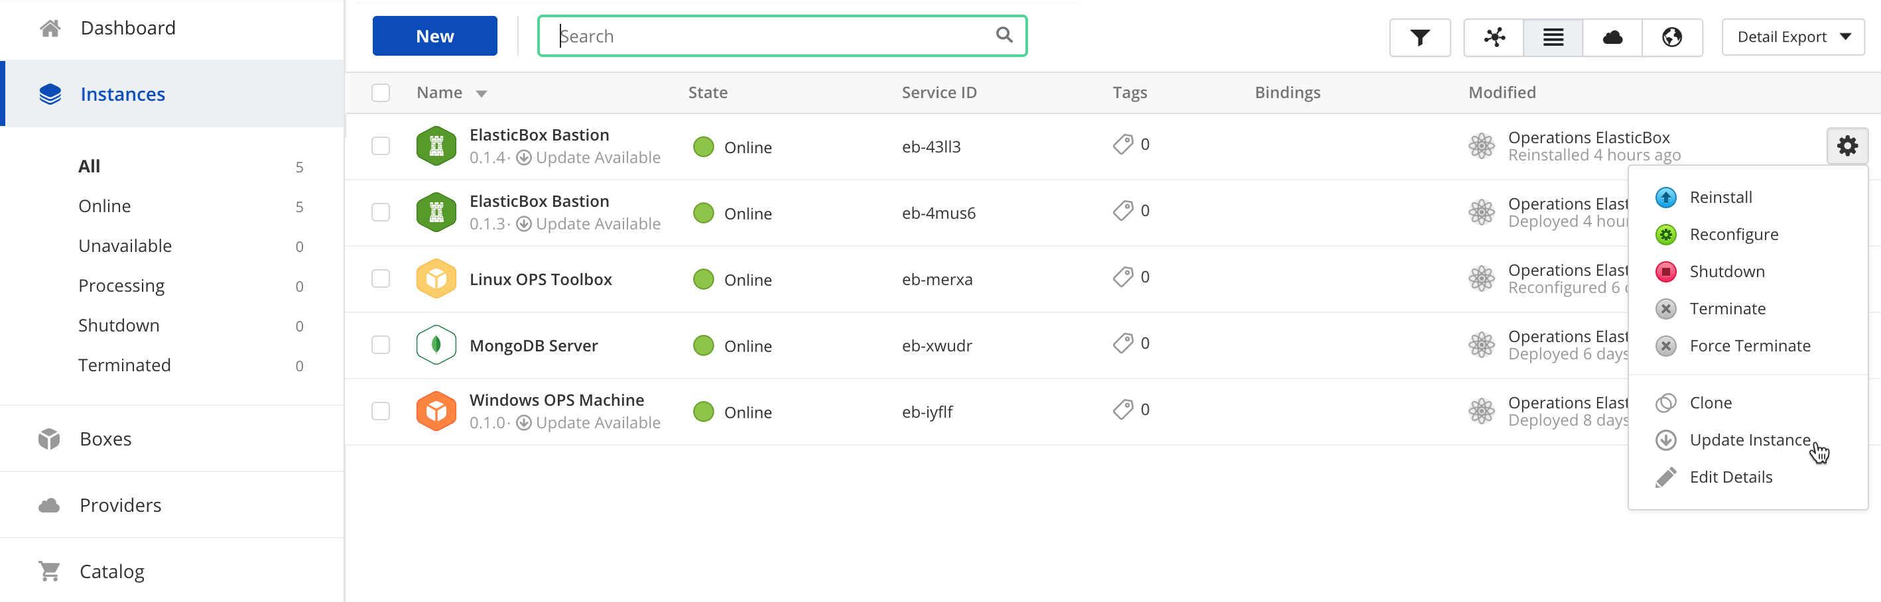Switch to globe map view icon
Image resolution: width=1881 pixels, height=602 pixels.
click(x=1672, y=37)
